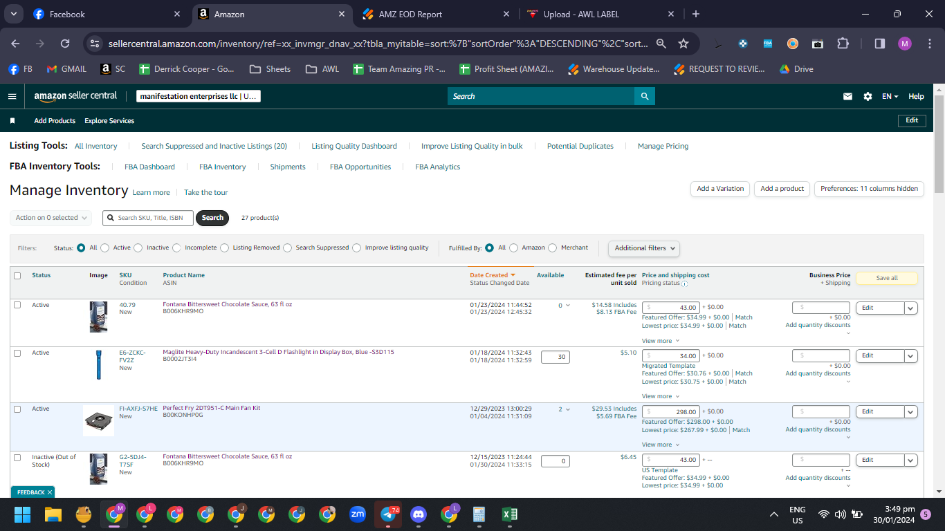Select the Perfect Fry Main Fan Kit checkbox
Viewport: 945px width, 531px height.
pyautogui.click(x=17, y=409)
